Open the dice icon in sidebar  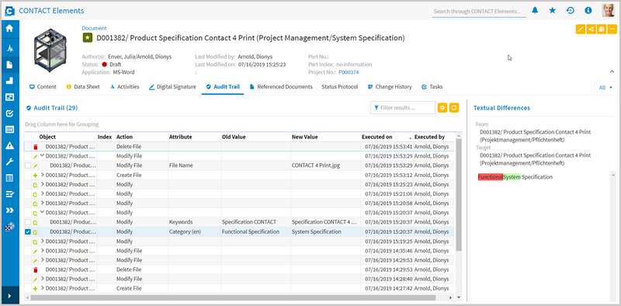click(x=9, y=227)
